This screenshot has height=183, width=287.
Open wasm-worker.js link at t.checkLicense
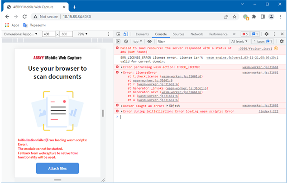181,77
